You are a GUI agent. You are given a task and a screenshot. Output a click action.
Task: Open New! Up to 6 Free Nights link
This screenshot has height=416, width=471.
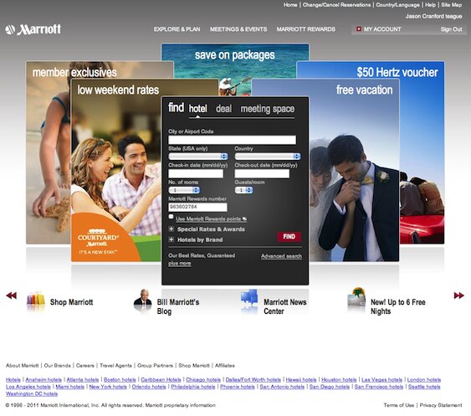[398, 306]
